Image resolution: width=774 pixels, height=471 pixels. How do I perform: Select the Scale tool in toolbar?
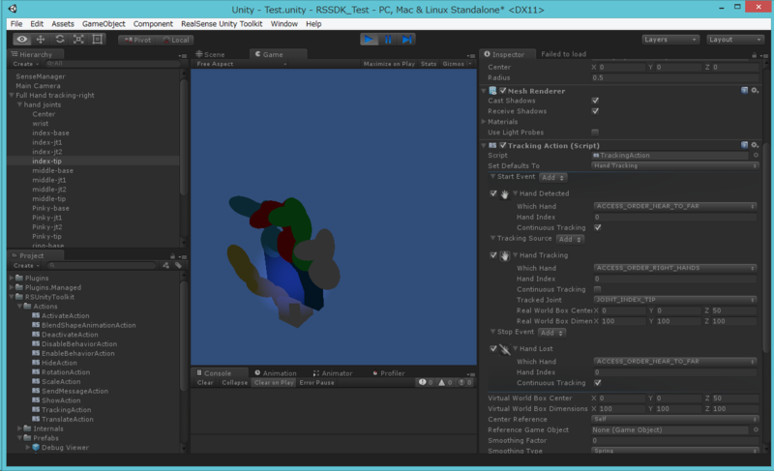tap(78, 40)
